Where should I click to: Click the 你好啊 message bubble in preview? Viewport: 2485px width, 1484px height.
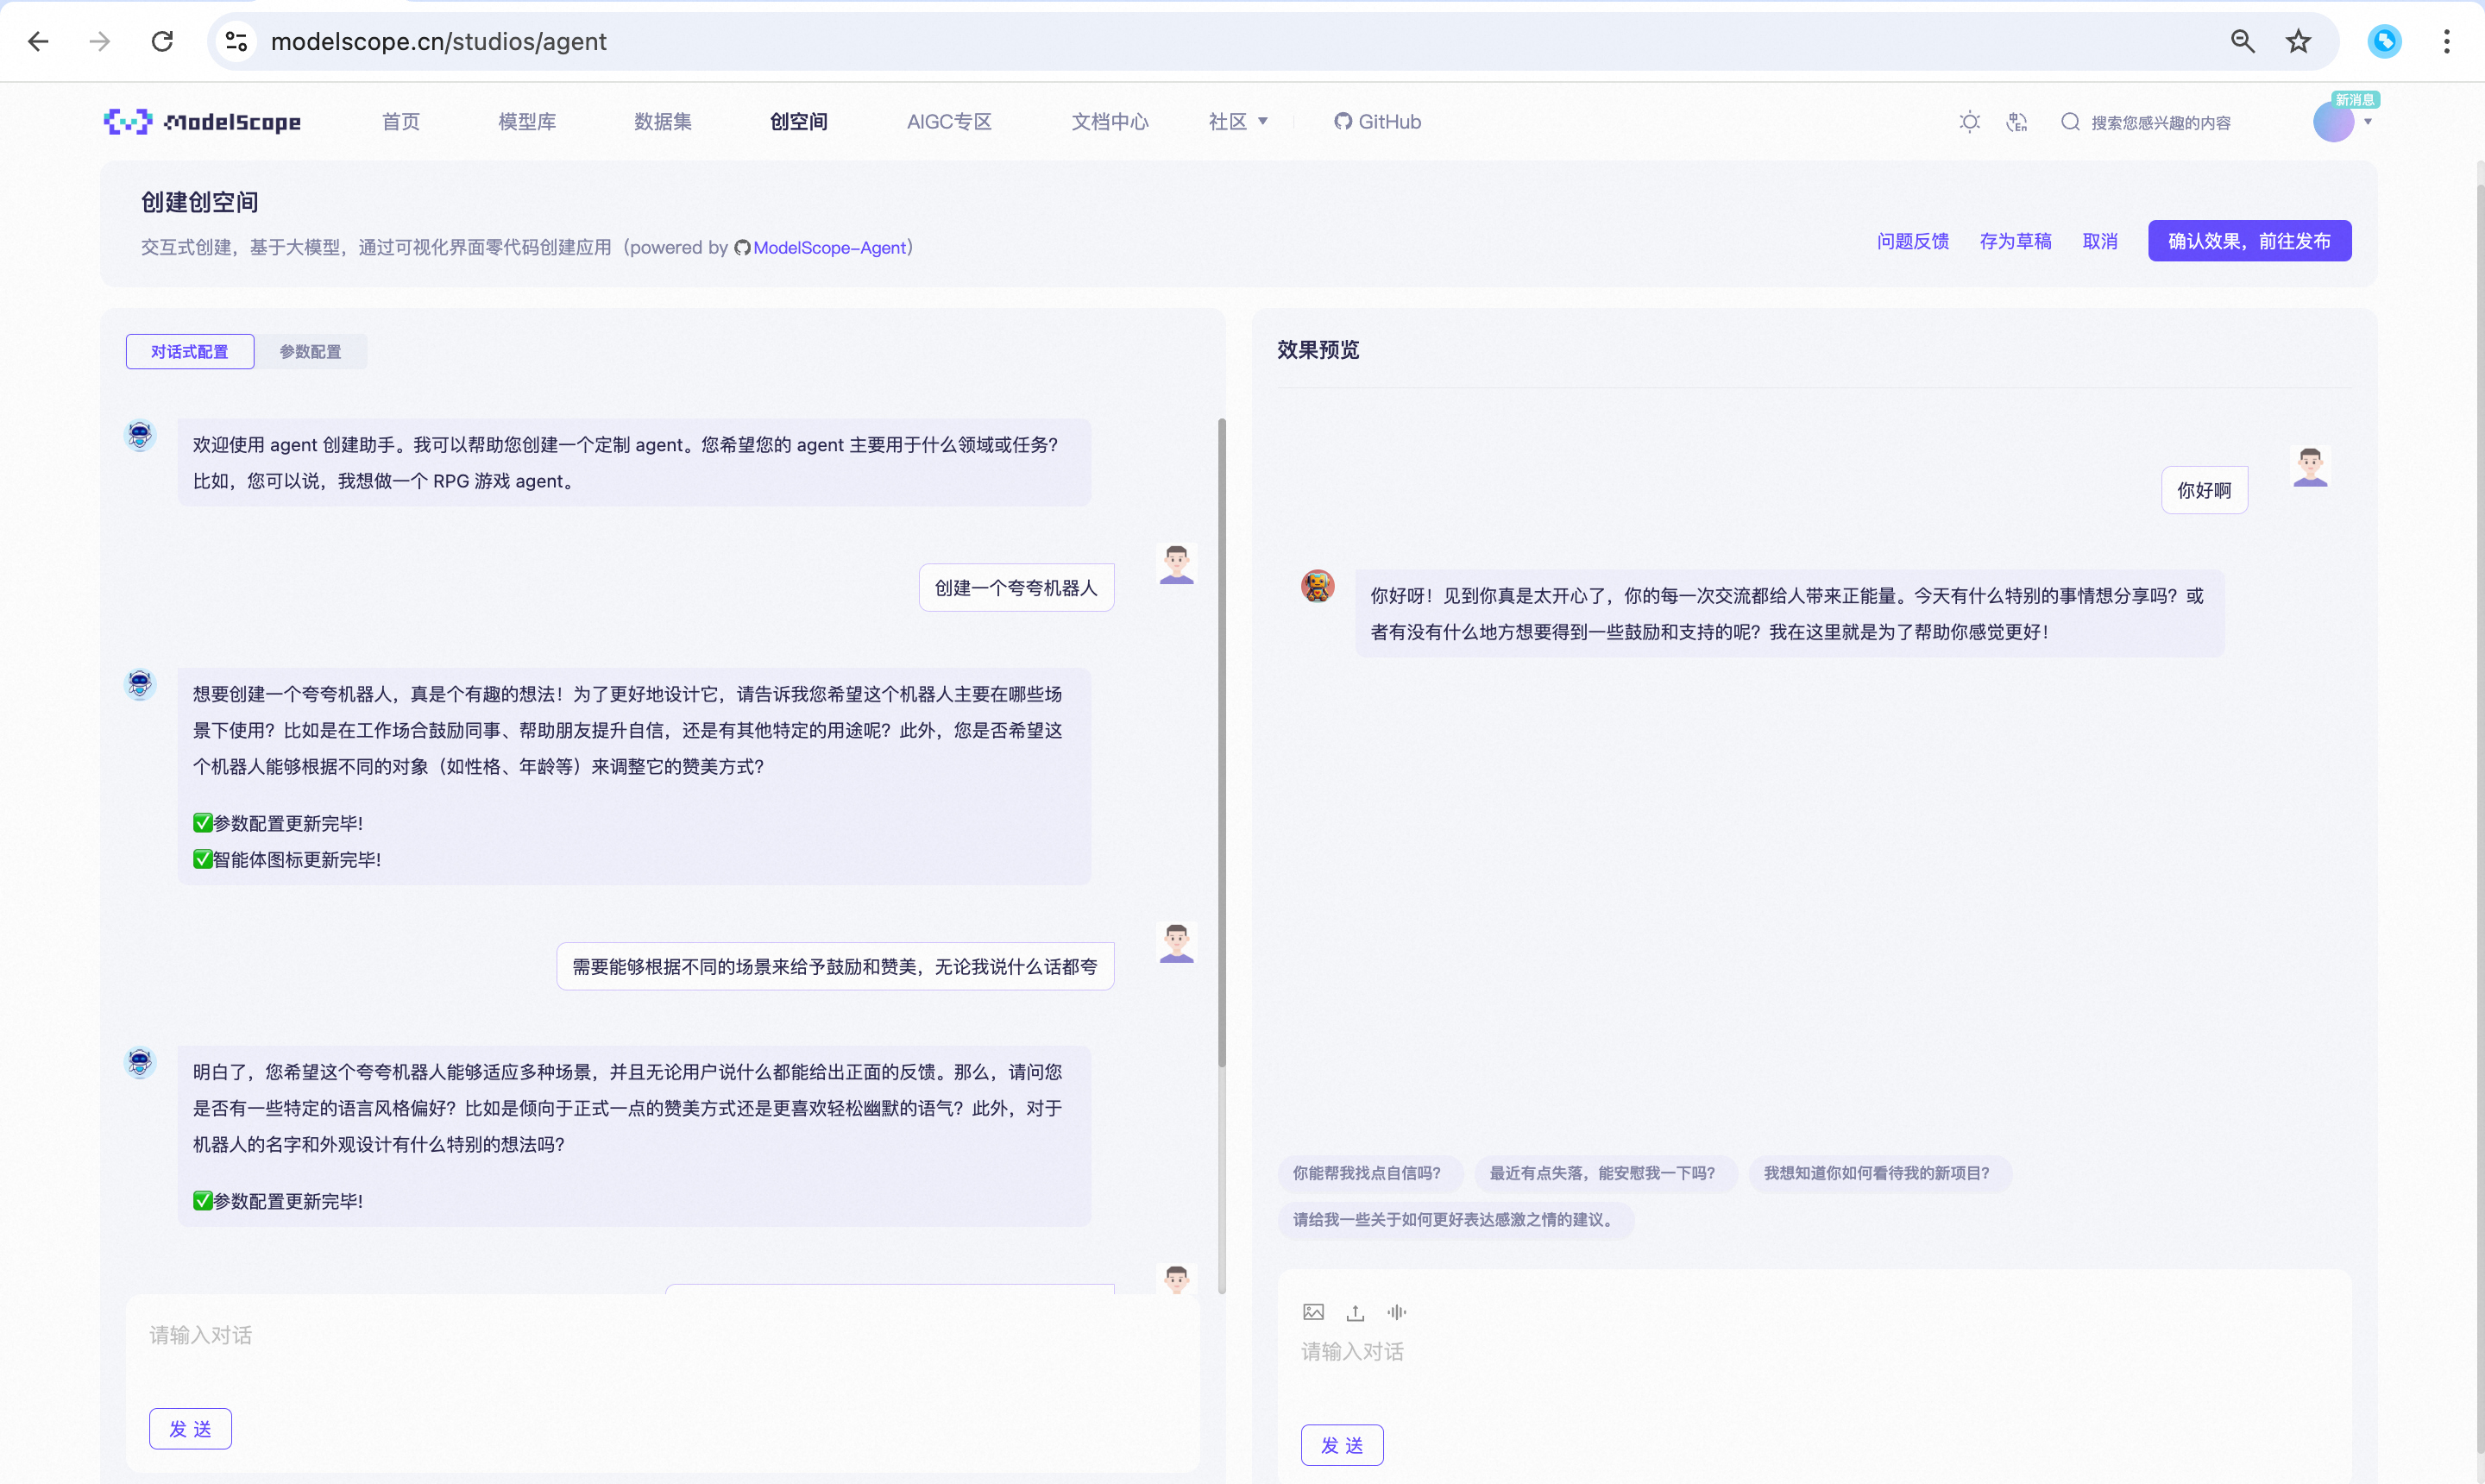[2204, 490]
